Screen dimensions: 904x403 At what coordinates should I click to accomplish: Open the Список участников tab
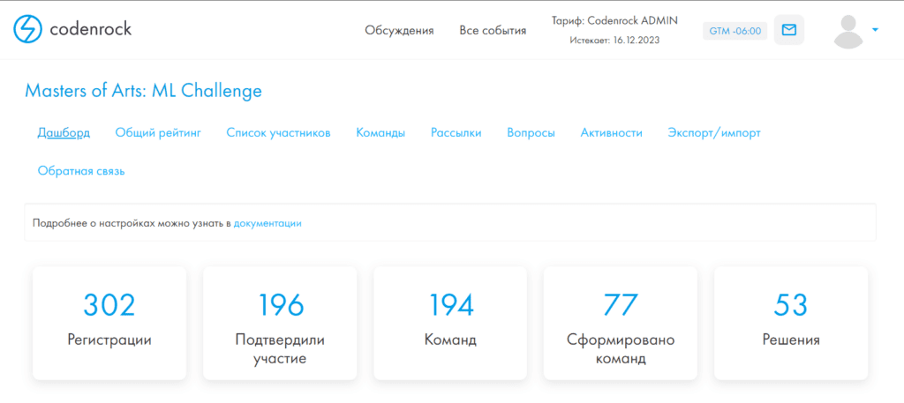278,133
